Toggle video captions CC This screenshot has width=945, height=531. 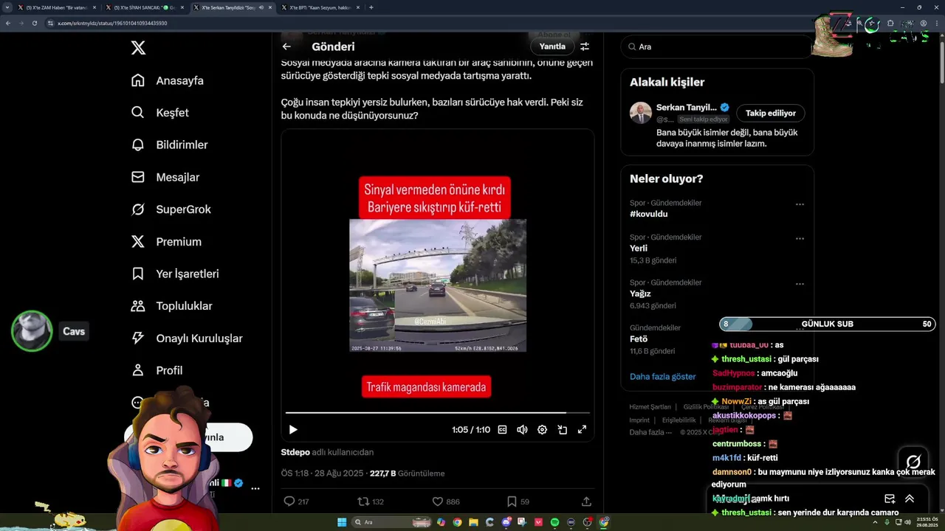click(503, 429)
